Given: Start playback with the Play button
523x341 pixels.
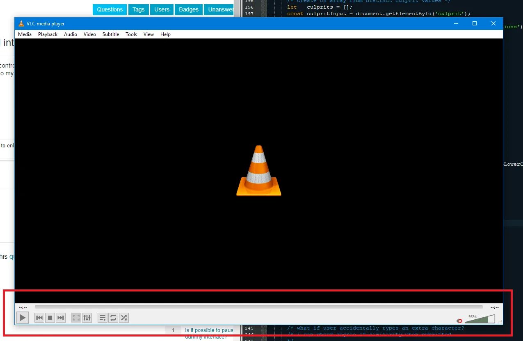Looking at the screenshot, I should (23, 317).
